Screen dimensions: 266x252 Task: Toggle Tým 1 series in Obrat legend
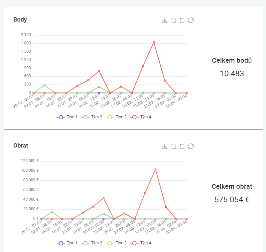[x=67, y=243]
